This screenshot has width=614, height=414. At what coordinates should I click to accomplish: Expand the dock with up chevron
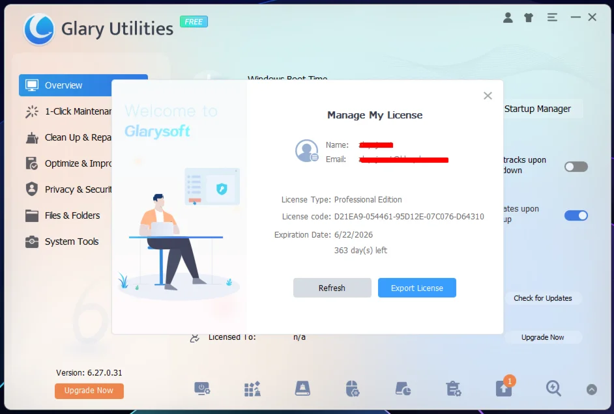(592, 389)
